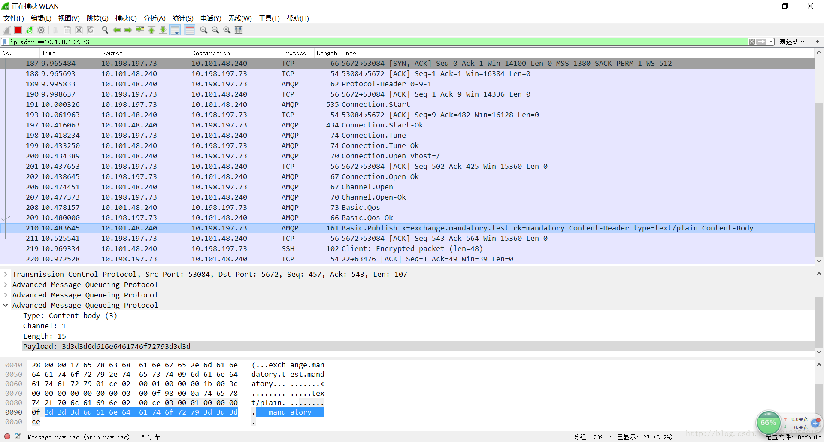Stop the running packet capture
The width and height of the screenshot is (824, 442).
[x=18, y=30]
